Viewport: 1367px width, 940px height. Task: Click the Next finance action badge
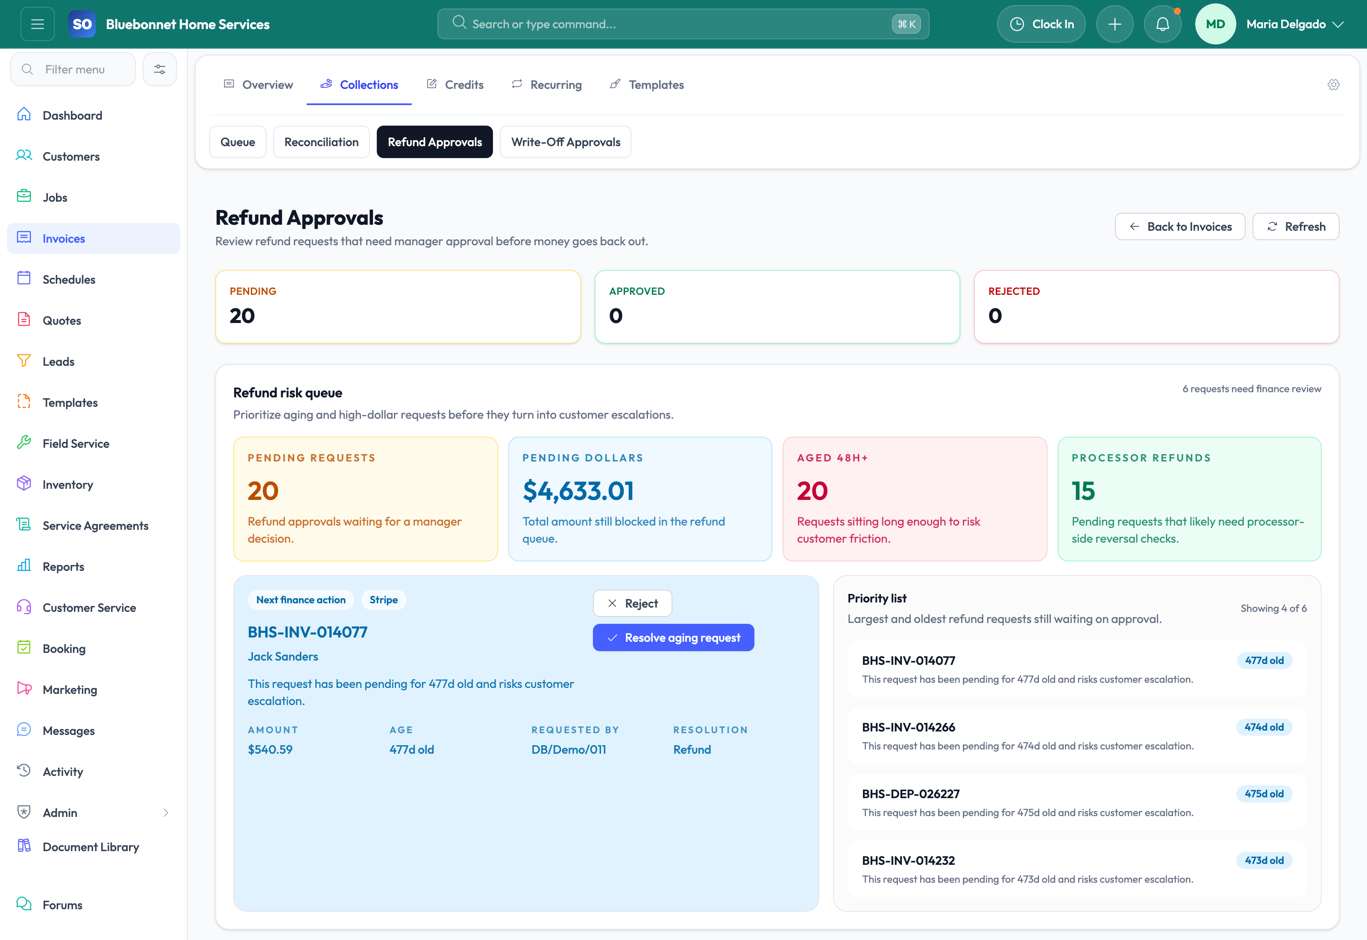pos(301,599)
